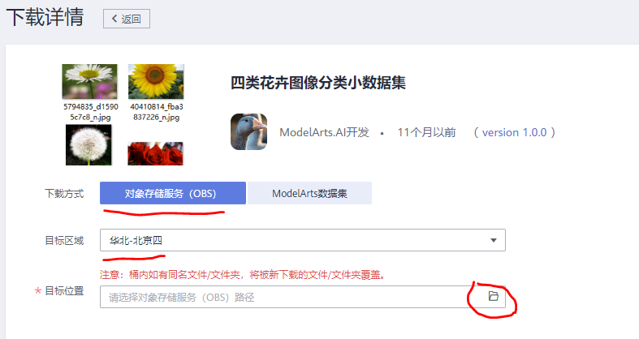
Task: Open the red roses thumbnail image
Action: click(x=155, y=153)
